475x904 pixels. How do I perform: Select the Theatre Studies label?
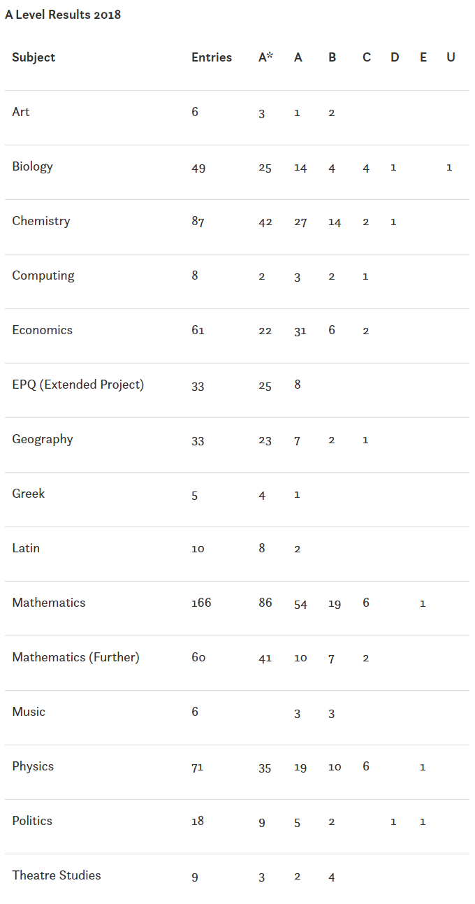tap(57, 875)
